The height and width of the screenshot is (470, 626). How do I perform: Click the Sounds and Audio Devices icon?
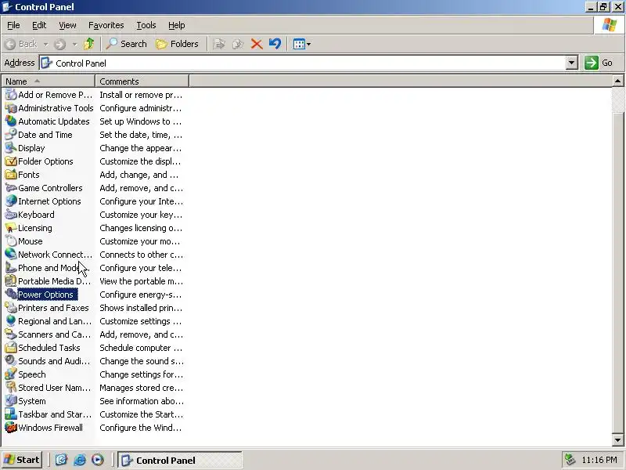pyautogui.click(x=11, y=361)
